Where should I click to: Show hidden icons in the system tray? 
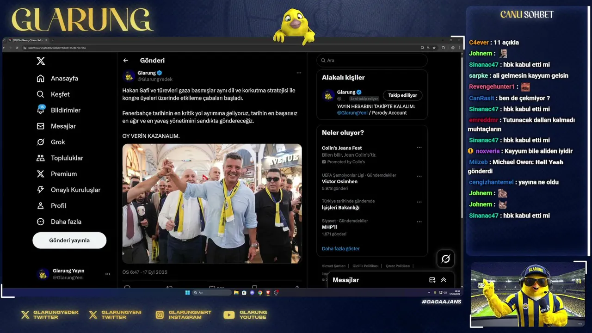429,292
